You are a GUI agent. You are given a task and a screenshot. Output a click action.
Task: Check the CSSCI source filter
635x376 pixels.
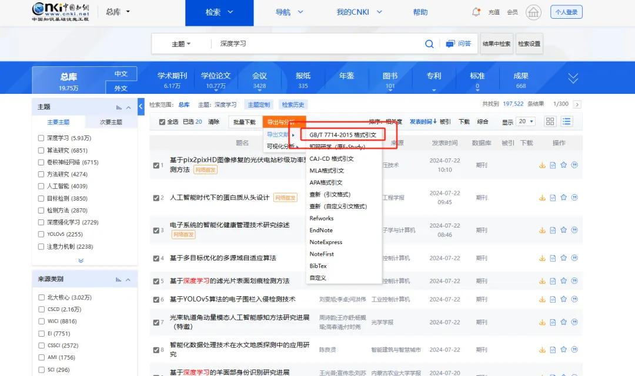tap(41, 345)
